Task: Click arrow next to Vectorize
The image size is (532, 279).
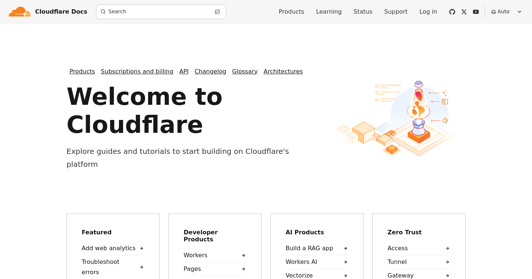Action: 345,276
